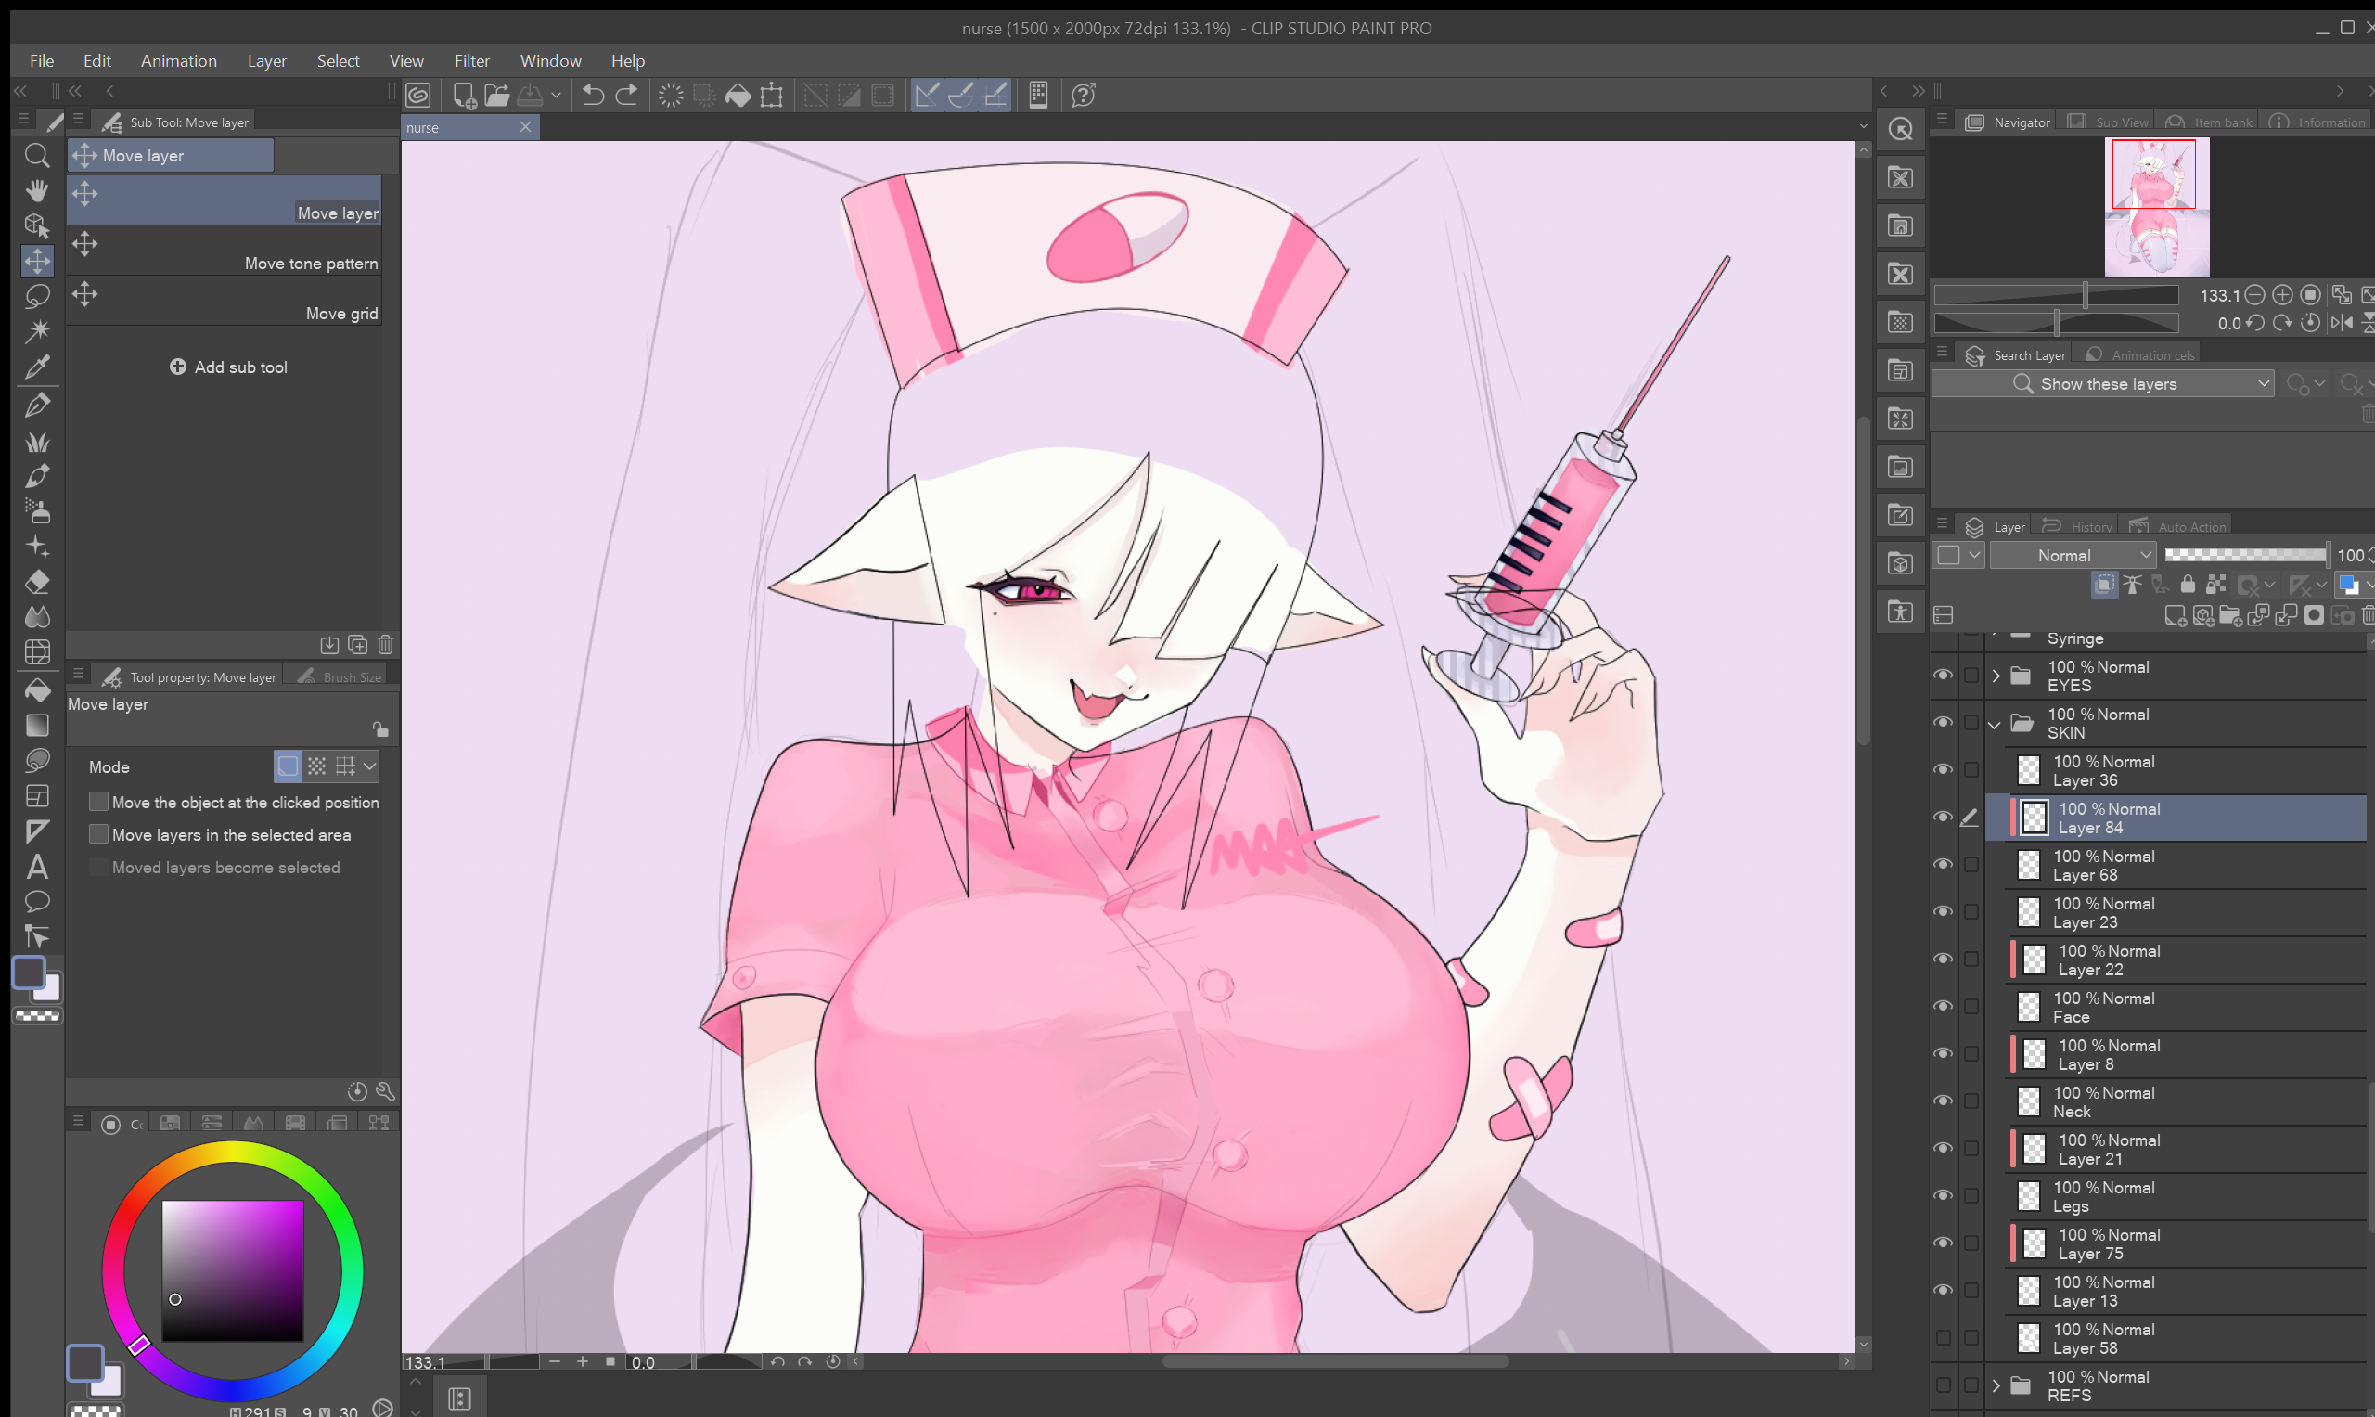Image resolution: width=2375 pixels, height=1417 pixels.
Task: Click the Undo arrow icon
Action: [x=593, y=95]
